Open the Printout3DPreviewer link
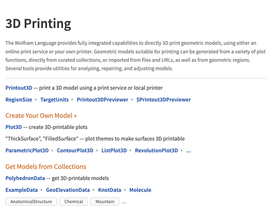Screen dimensions: 272x212 (x=102, y=99)
